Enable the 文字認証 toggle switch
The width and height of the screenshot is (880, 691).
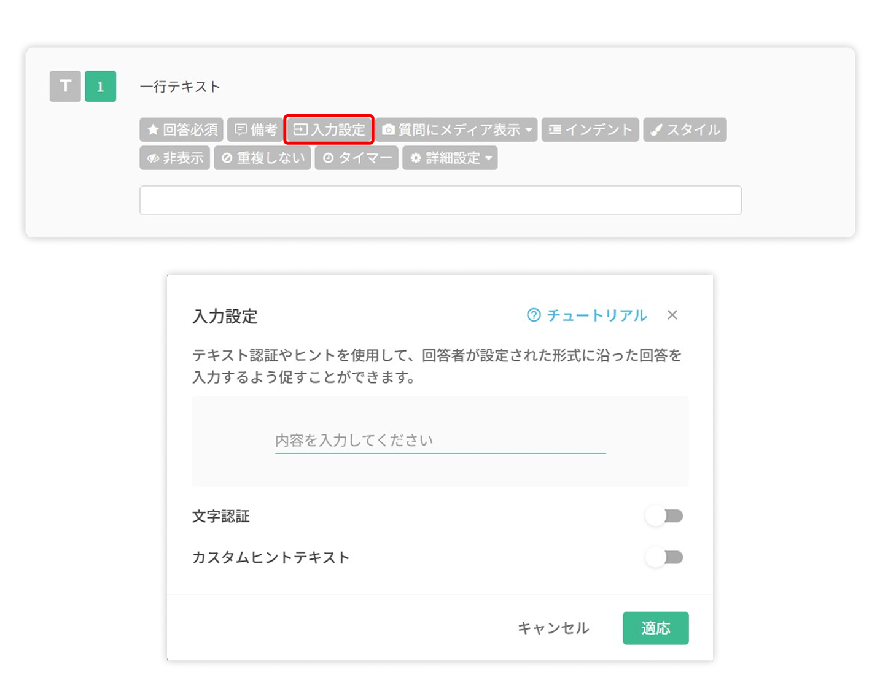point(664,516)
